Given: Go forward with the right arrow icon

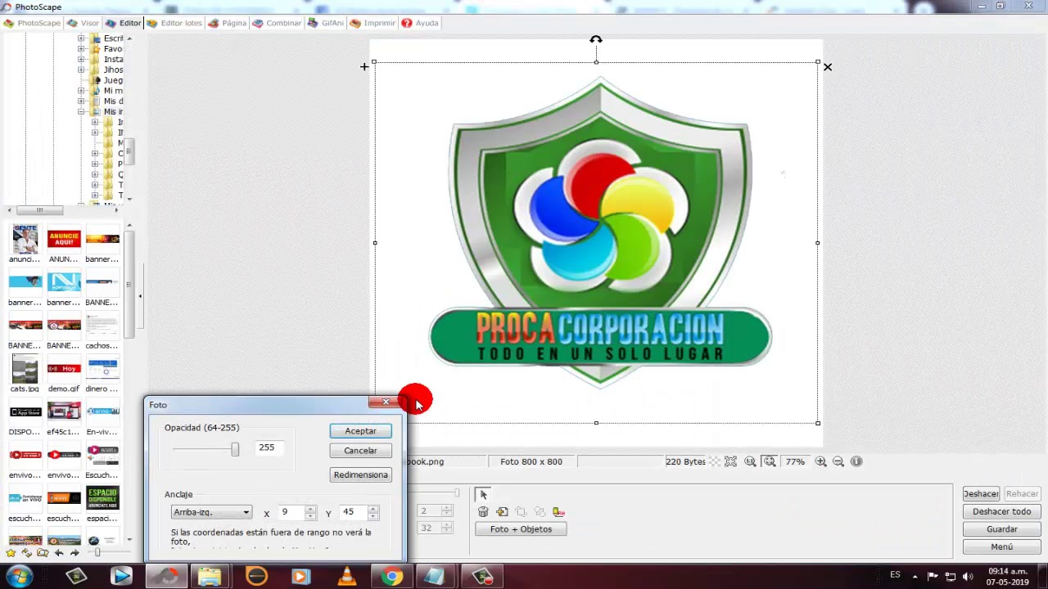Looking at the screenshot, I should click(75, 553).
